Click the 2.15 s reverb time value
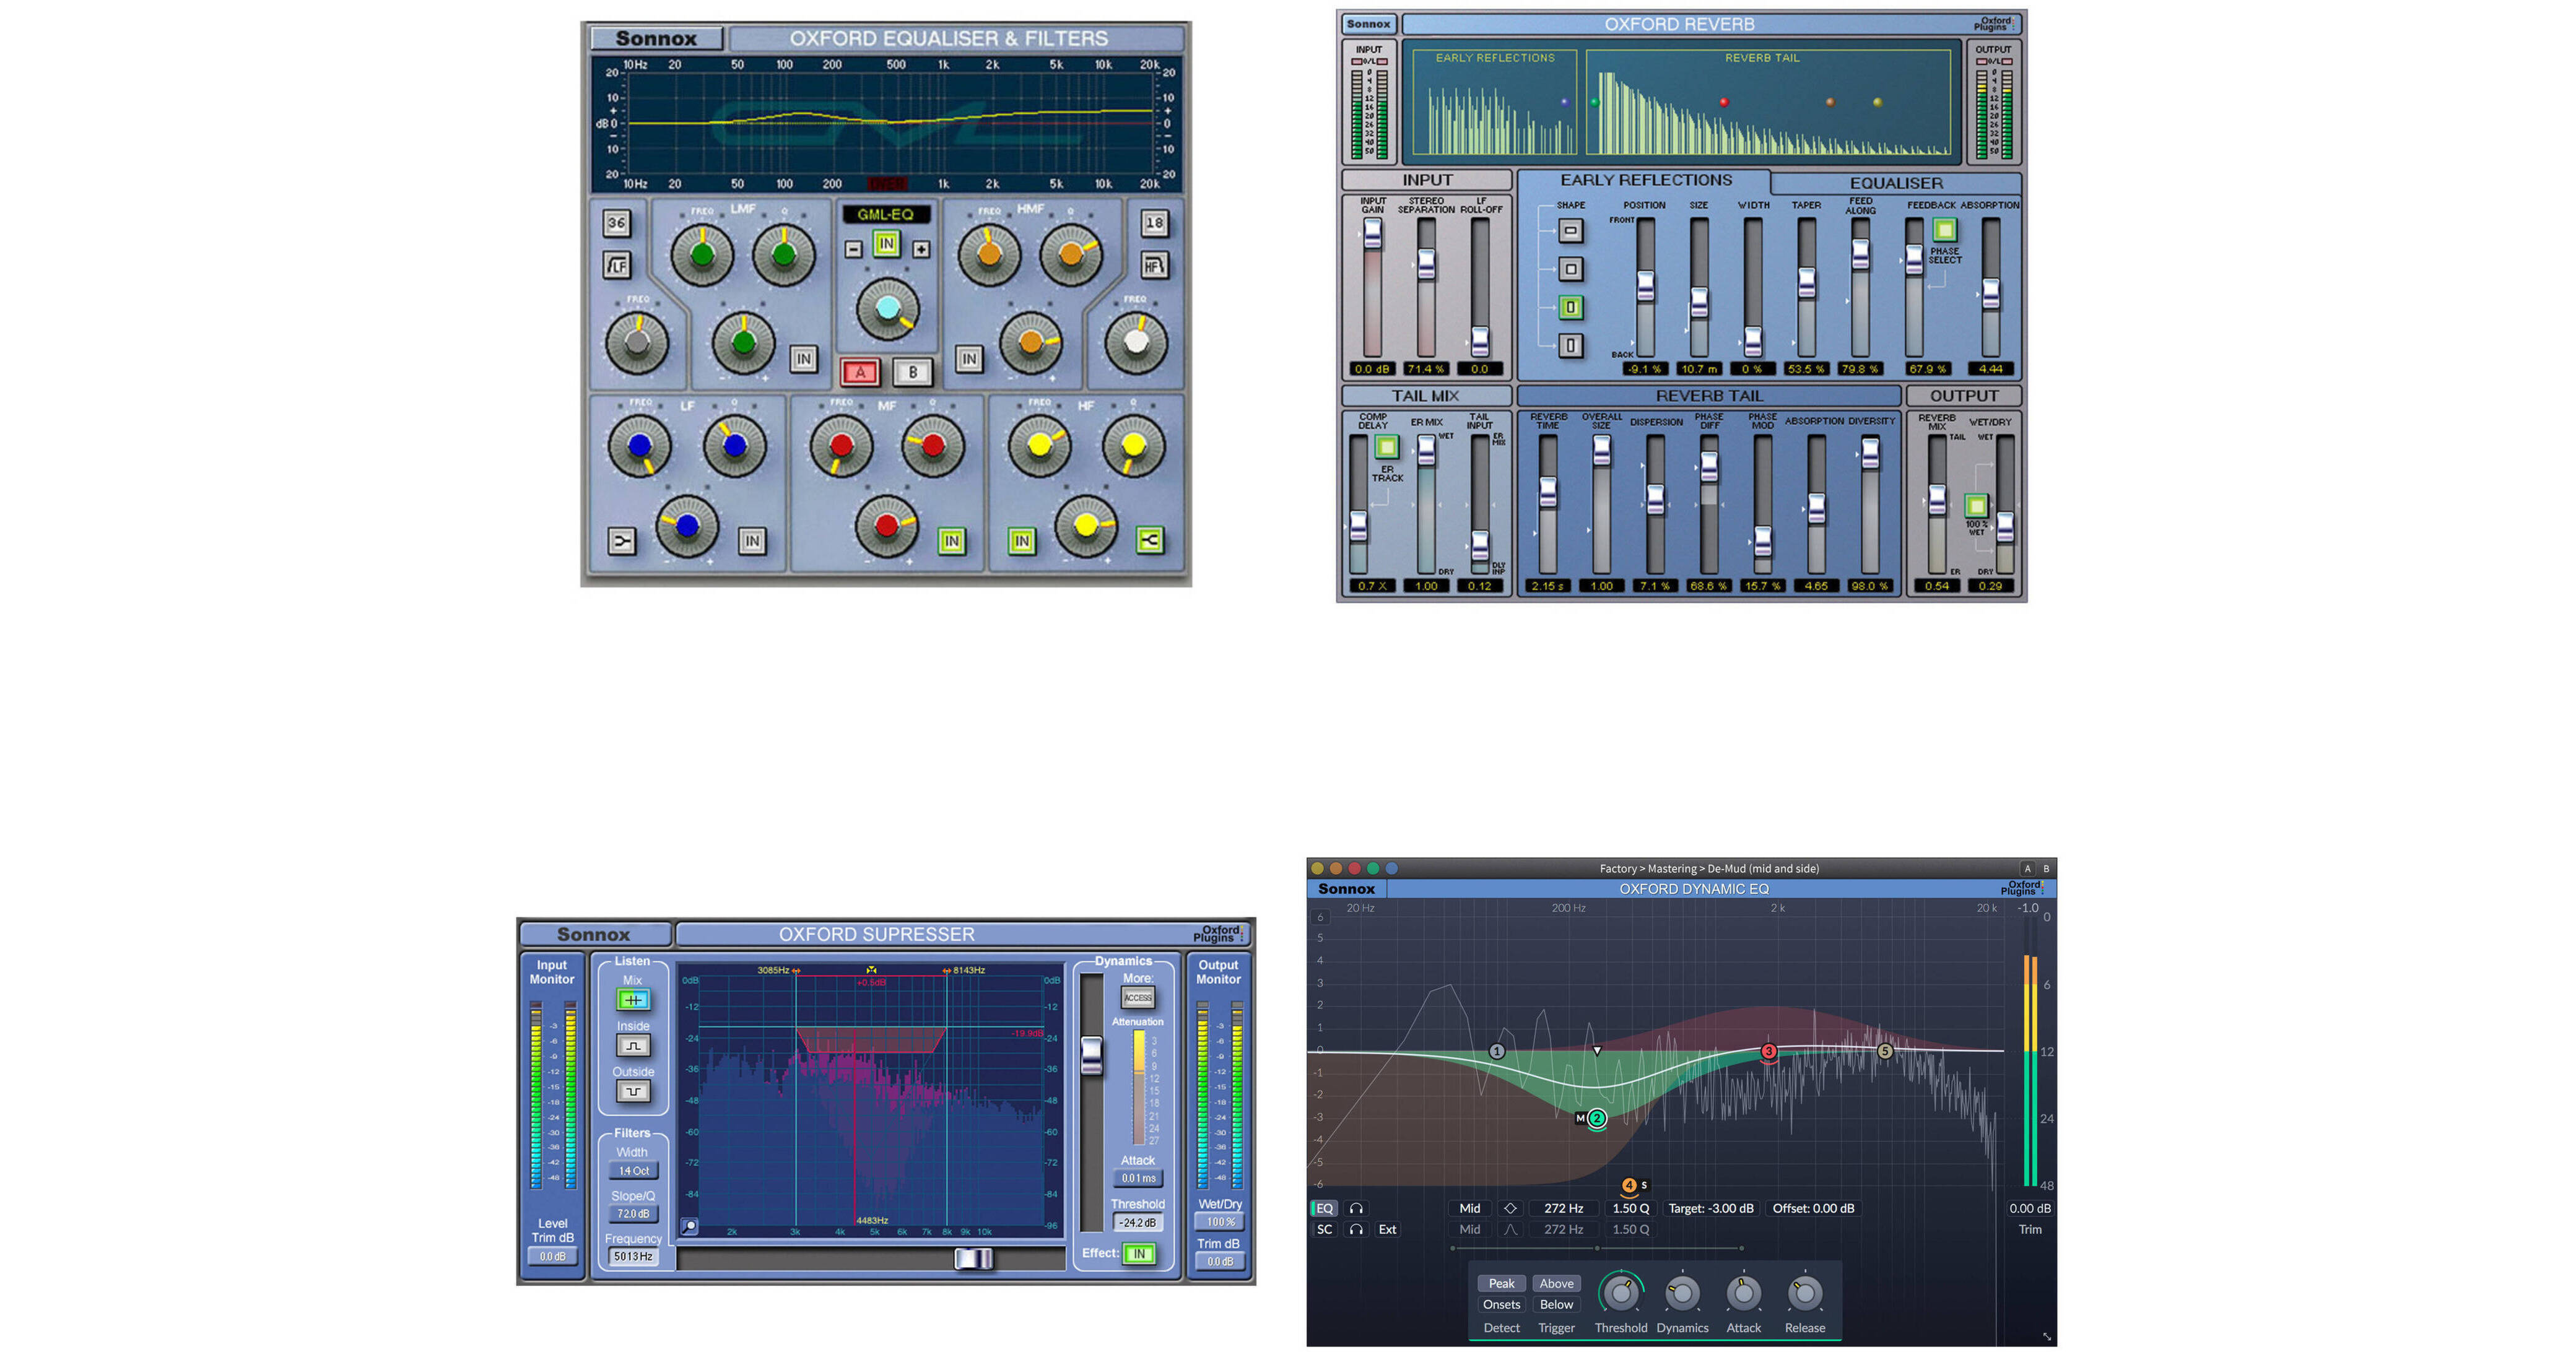Image resolution: width=2576 pixels, height=1352 pixels. point(1547,586)
